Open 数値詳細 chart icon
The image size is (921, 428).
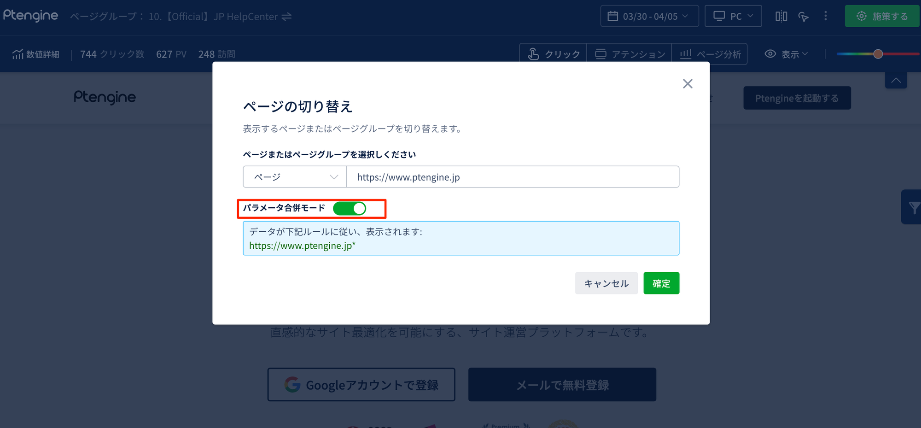pyautogui.click(x=18, y=54)
